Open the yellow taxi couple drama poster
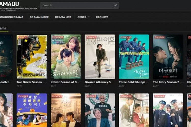Viewport: 191px width, 127px height. 32,110
